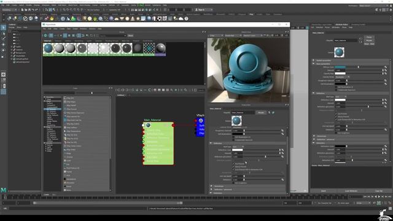
Task: Collapse Basic parameters section in Attribute Editor
Action: click(x=314, y=64)
